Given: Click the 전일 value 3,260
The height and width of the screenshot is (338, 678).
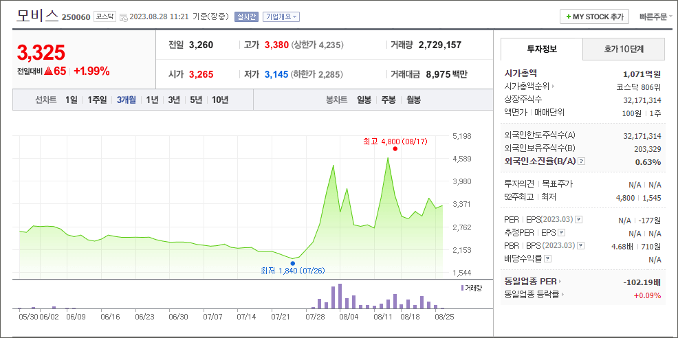Looking at the screenshot, I should tap(201, 45).
